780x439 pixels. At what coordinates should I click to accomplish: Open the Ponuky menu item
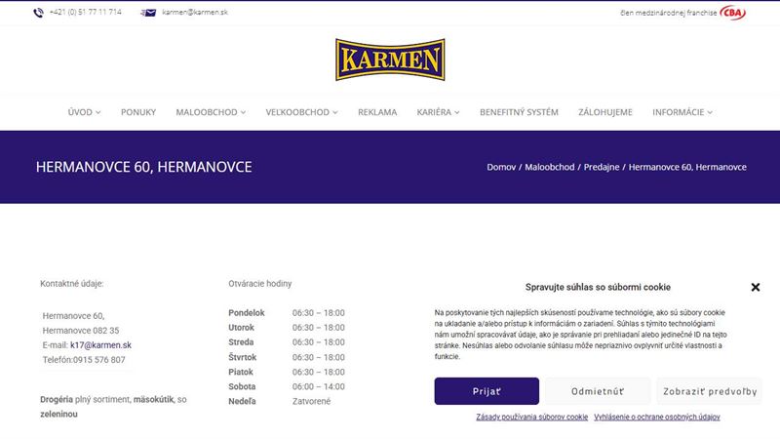[x=138, y=112]
